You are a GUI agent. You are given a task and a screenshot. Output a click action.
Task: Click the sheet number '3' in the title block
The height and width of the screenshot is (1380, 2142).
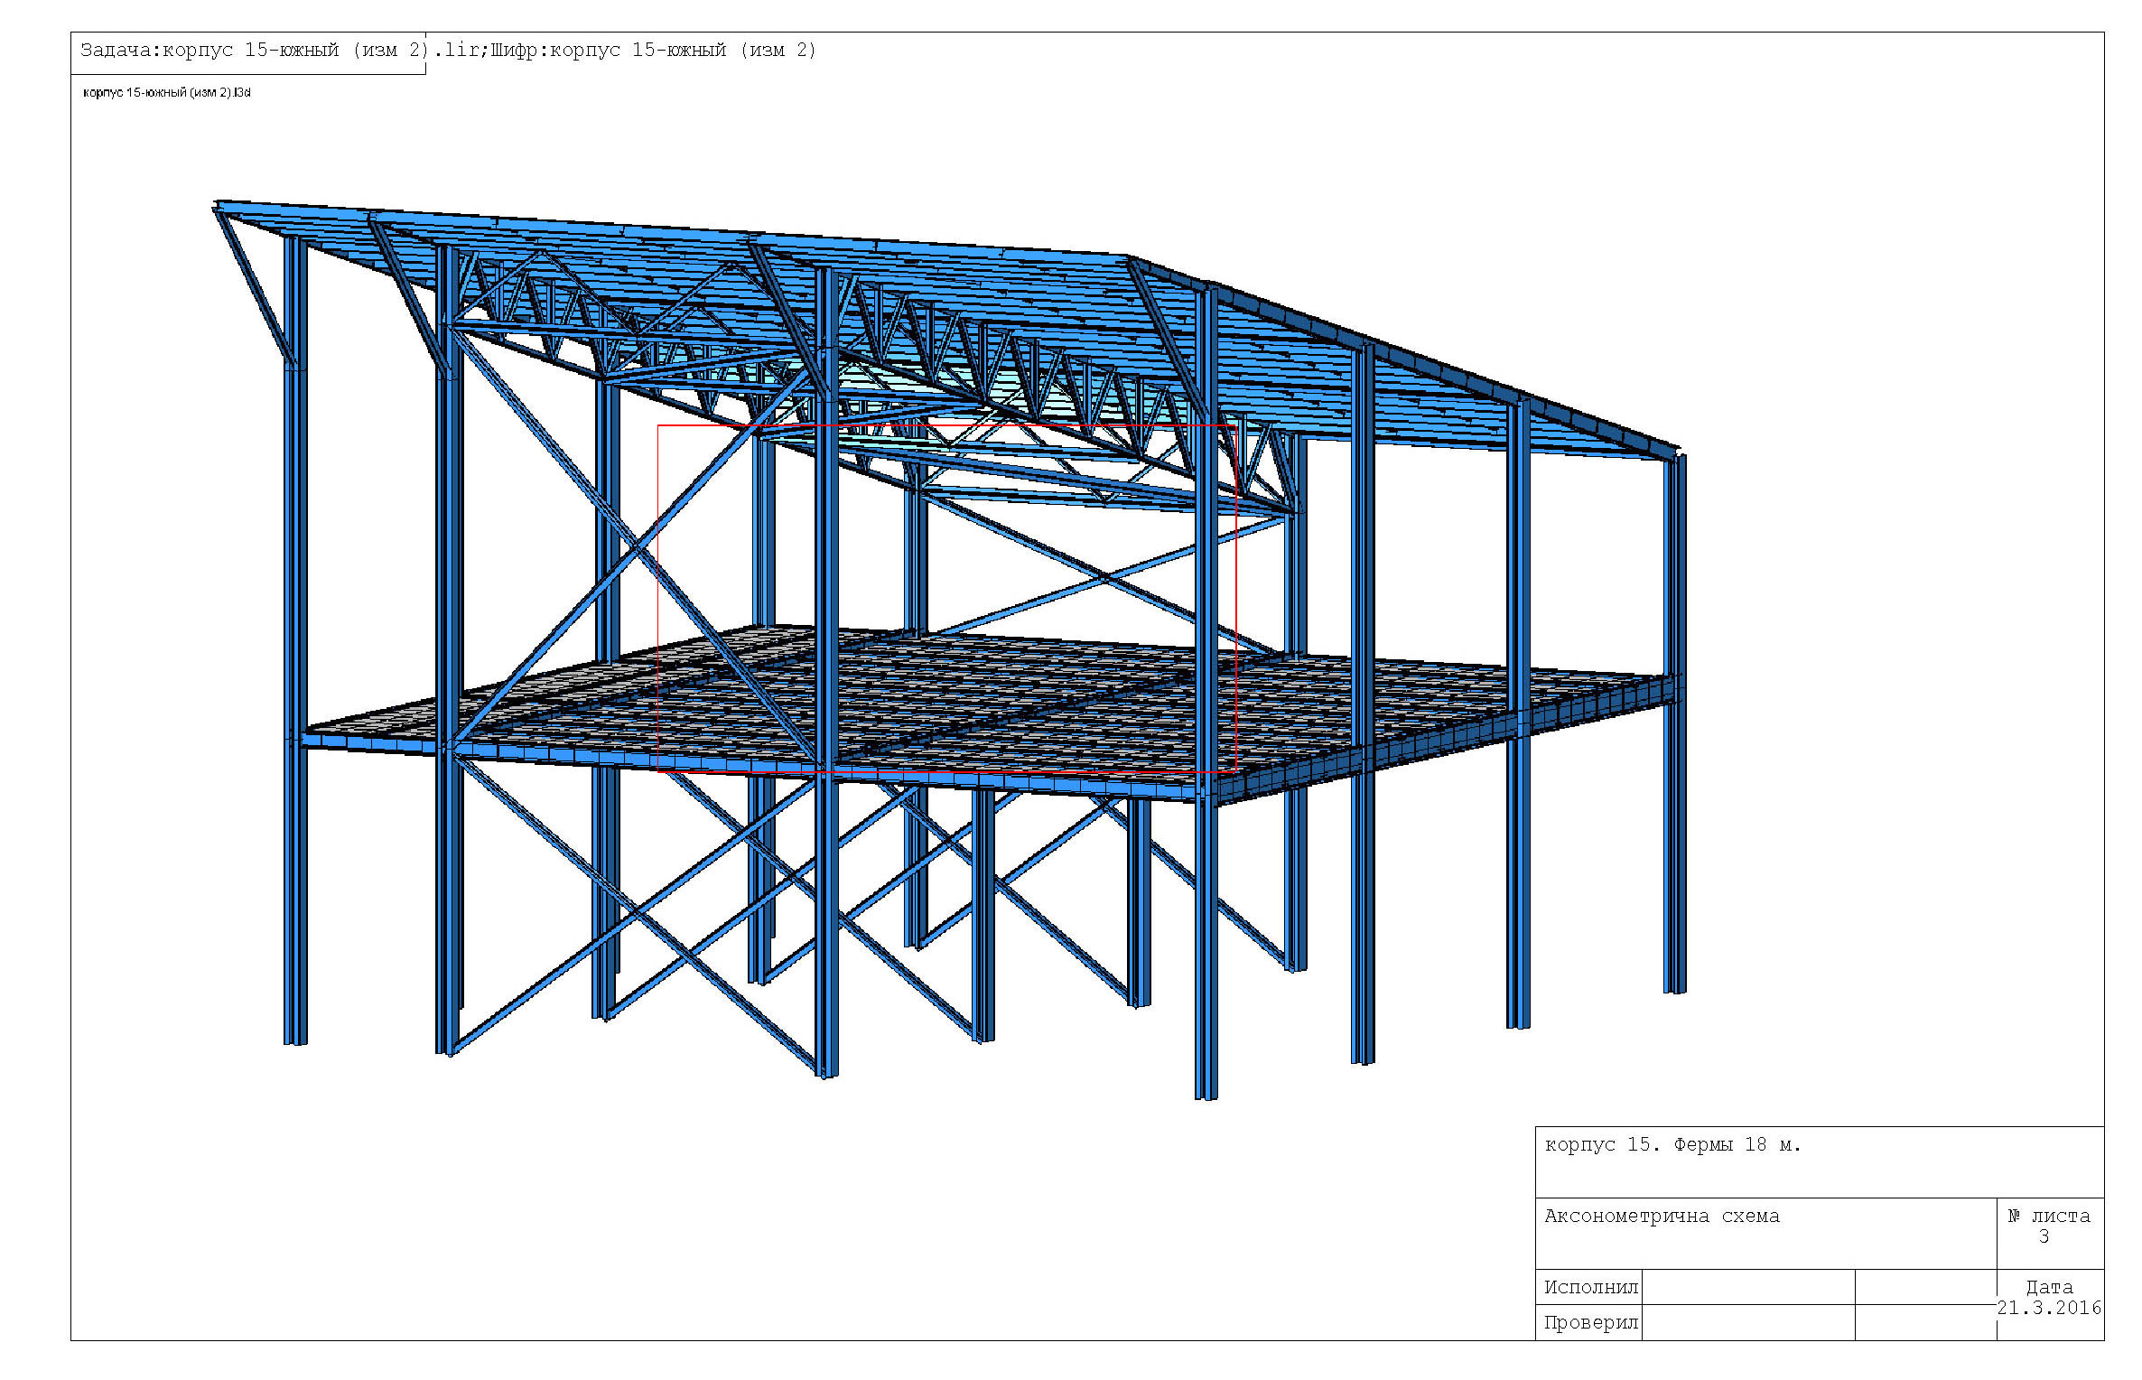[x=2044, y=1237]
